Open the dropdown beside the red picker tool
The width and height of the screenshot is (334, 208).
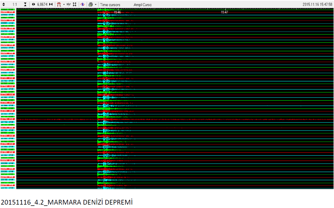pyautogui.click(x=64, y=4)
